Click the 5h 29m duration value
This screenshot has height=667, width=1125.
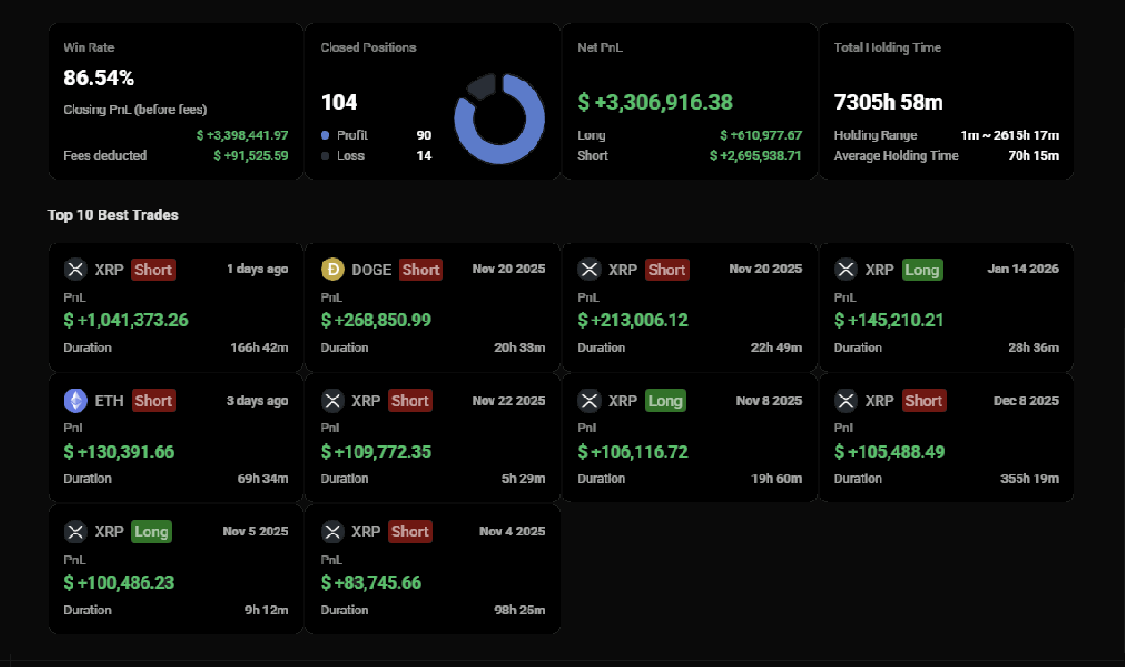(524, 478)
